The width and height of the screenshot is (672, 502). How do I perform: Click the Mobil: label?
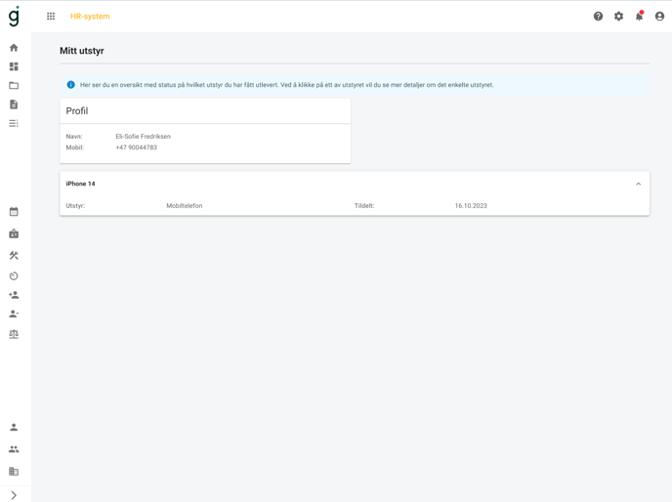tap(75, 147)
